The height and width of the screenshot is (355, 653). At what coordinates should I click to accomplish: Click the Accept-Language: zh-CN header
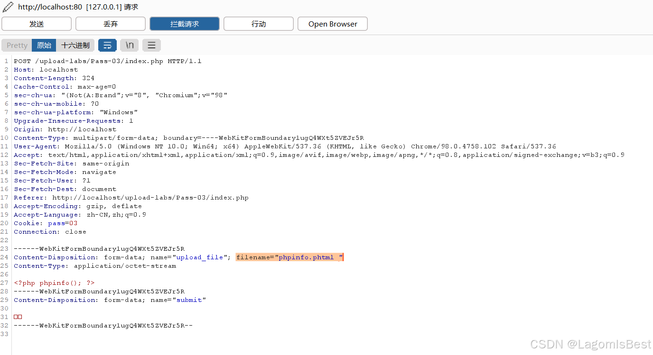80,215
